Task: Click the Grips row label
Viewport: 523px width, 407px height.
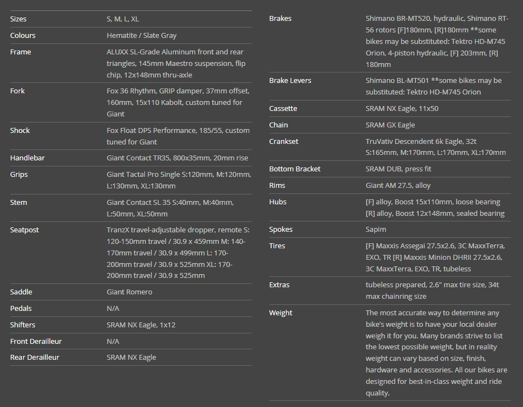Action: 19,175
